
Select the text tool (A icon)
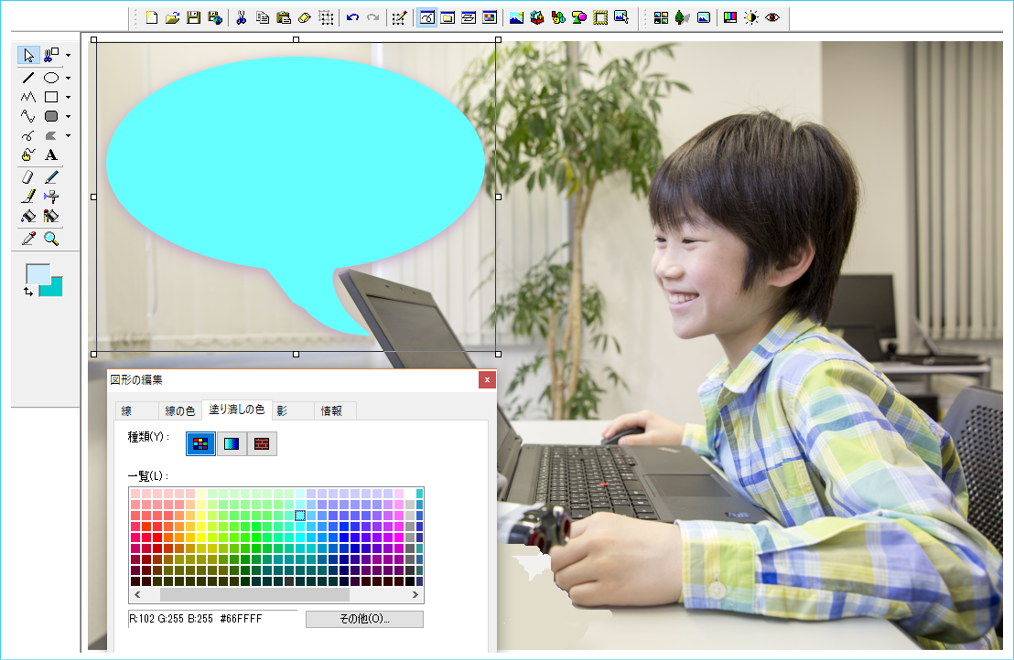(51, 155)
